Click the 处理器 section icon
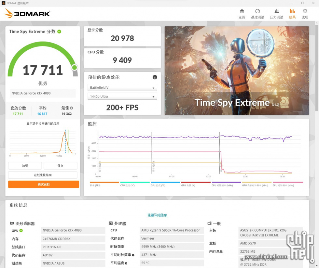Image resolution: width=319 pixels, height=268 pixels. (111, 223)
